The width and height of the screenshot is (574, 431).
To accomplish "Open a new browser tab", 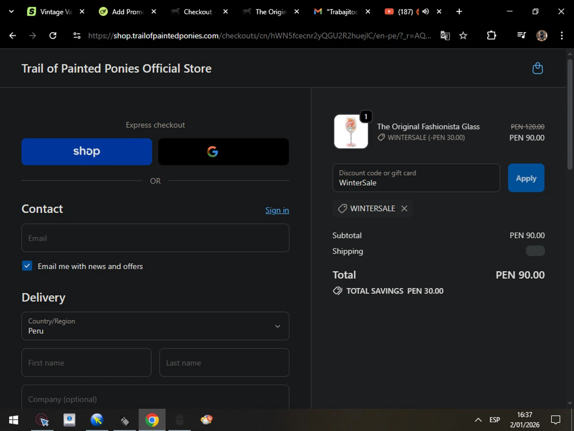I will (459, 11).
